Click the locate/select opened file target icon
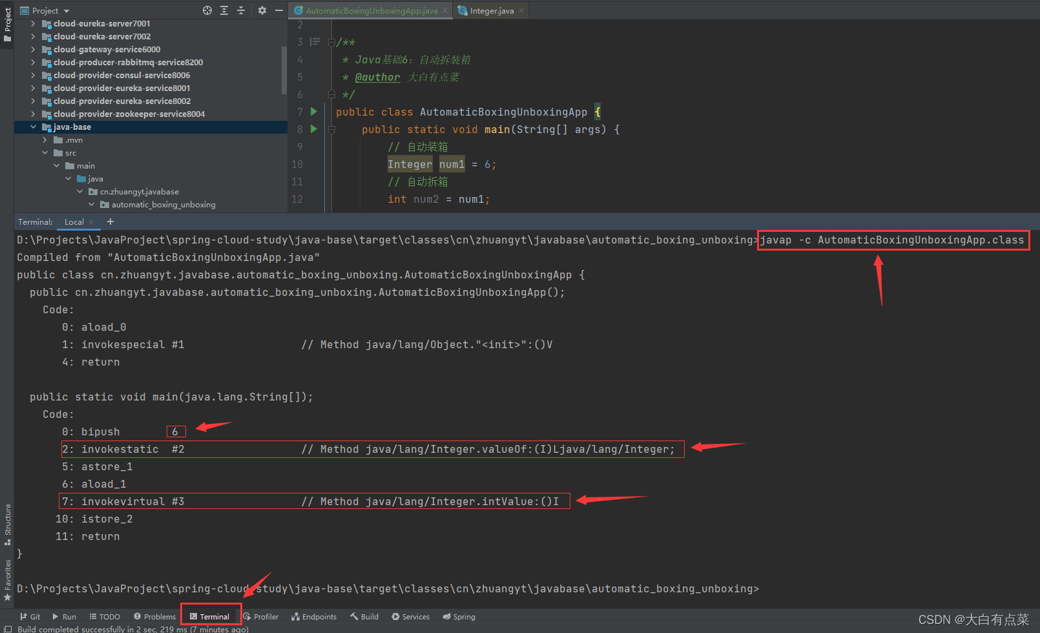This screenshot has height=633, width=1040. coord(207,10)
